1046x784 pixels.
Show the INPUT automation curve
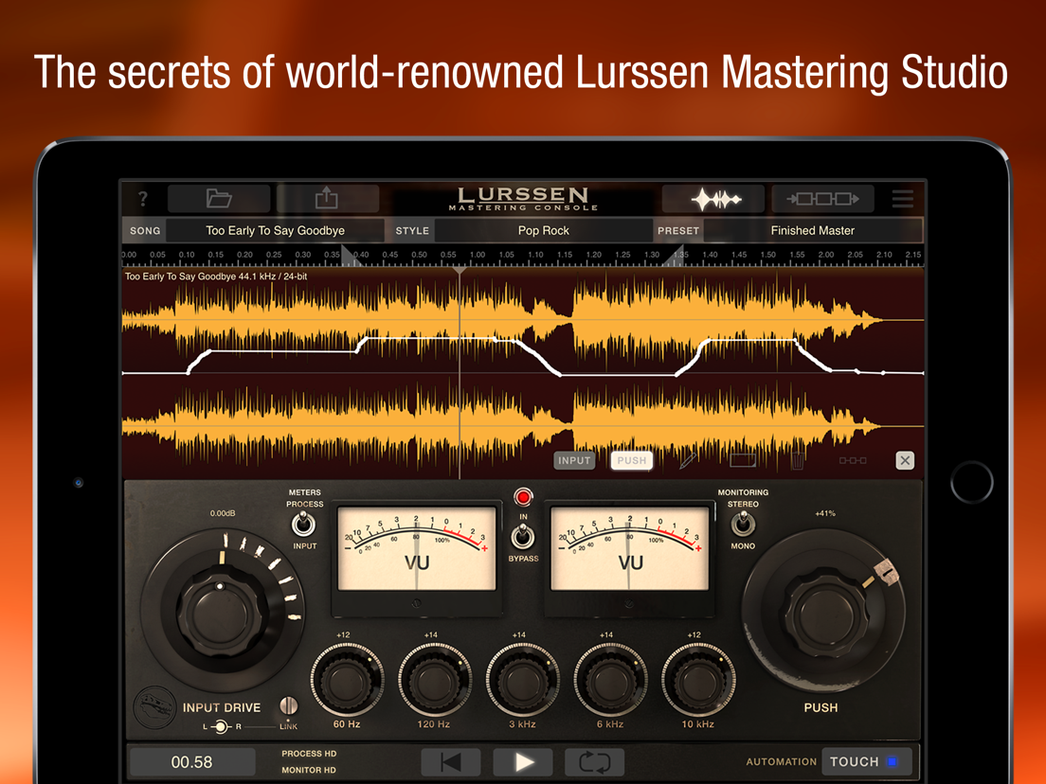574,461
